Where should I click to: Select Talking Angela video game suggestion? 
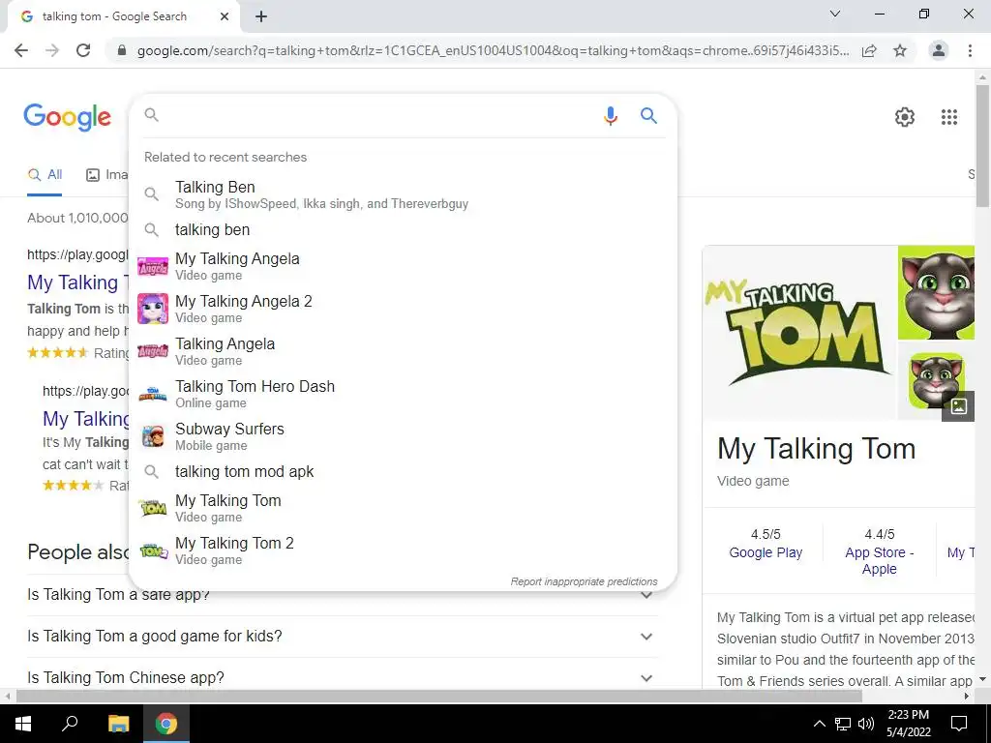click(x=403, y=351)
